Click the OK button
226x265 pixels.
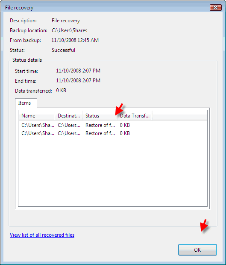point(197,250)
